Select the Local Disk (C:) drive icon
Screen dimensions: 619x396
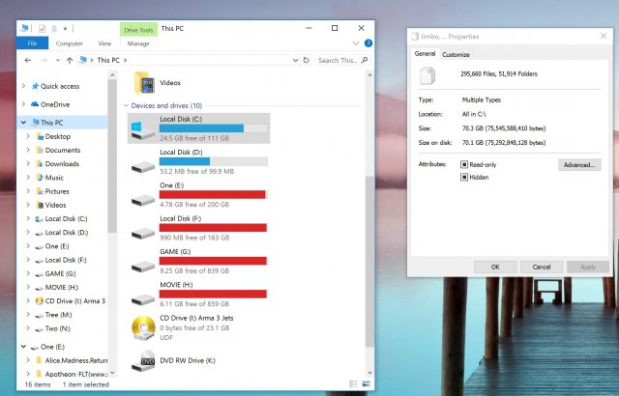click(x=142, y=129)
